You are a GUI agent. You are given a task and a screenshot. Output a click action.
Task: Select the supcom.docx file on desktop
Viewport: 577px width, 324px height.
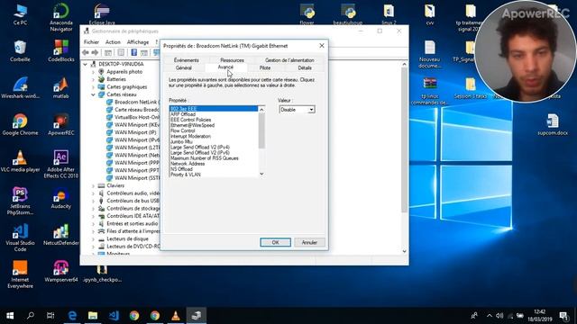[x=553, y=124]
